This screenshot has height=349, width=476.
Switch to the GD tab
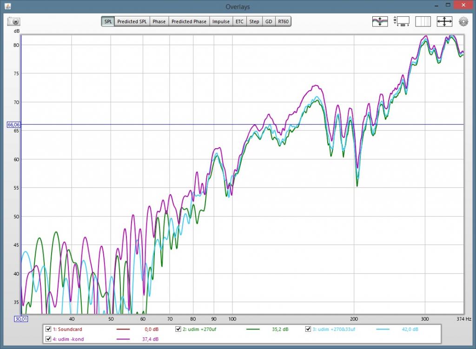269,21
